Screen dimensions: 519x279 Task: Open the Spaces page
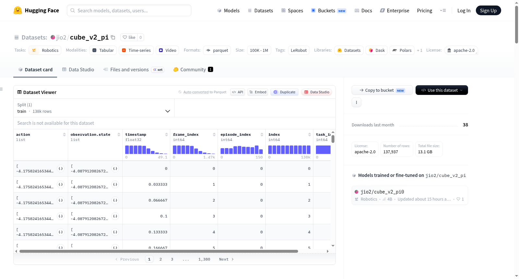click(x=292, y=10)
